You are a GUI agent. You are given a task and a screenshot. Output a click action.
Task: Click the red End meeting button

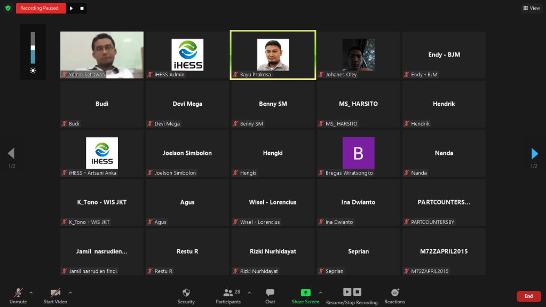(528, 296)
